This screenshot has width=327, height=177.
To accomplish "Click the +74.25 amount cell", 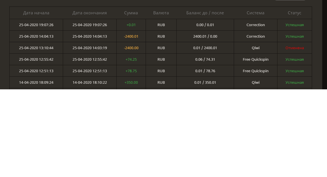I will click(131, 60).
